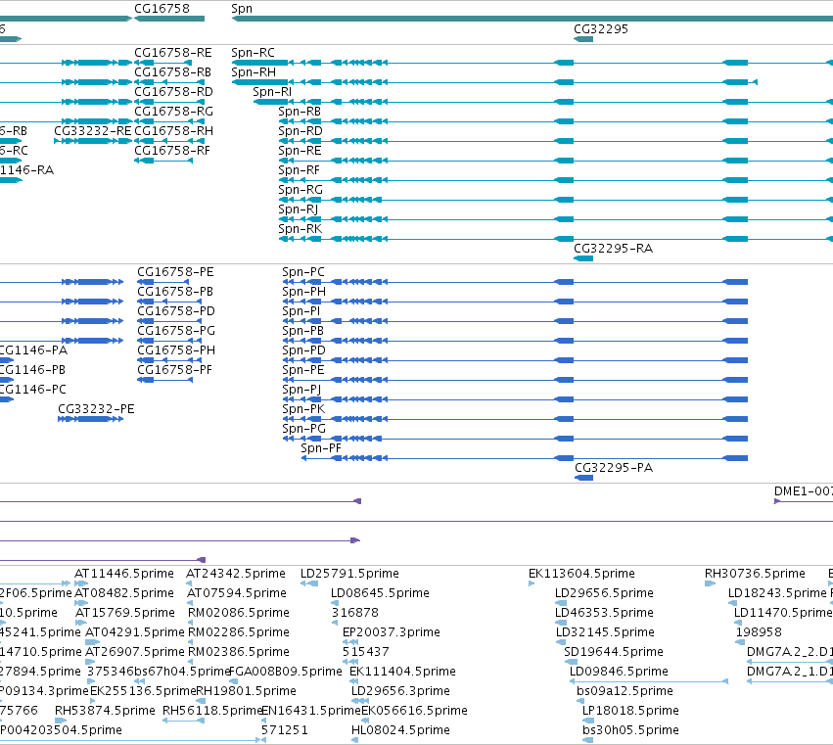Click EST RM02086.5prime

(239, 613)
